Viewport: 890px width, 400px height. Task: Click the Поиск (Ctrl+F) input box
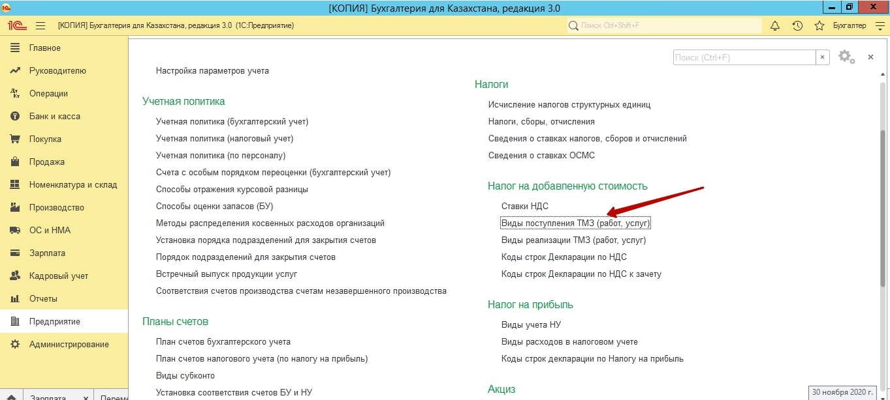click(x=744, y=57)
